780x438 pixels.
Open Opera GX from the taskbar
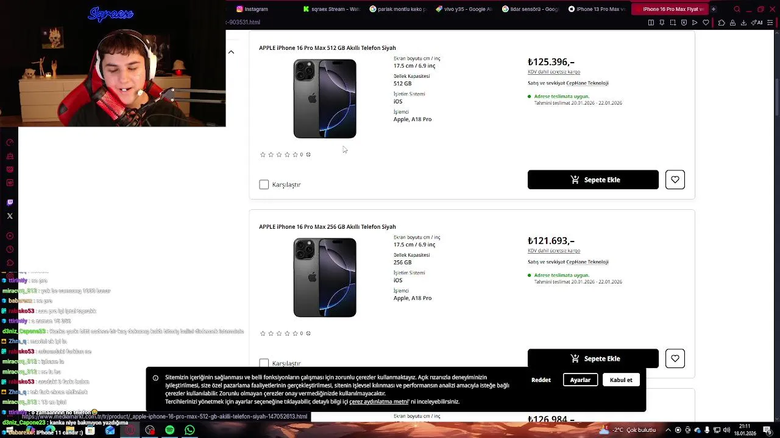130,430
